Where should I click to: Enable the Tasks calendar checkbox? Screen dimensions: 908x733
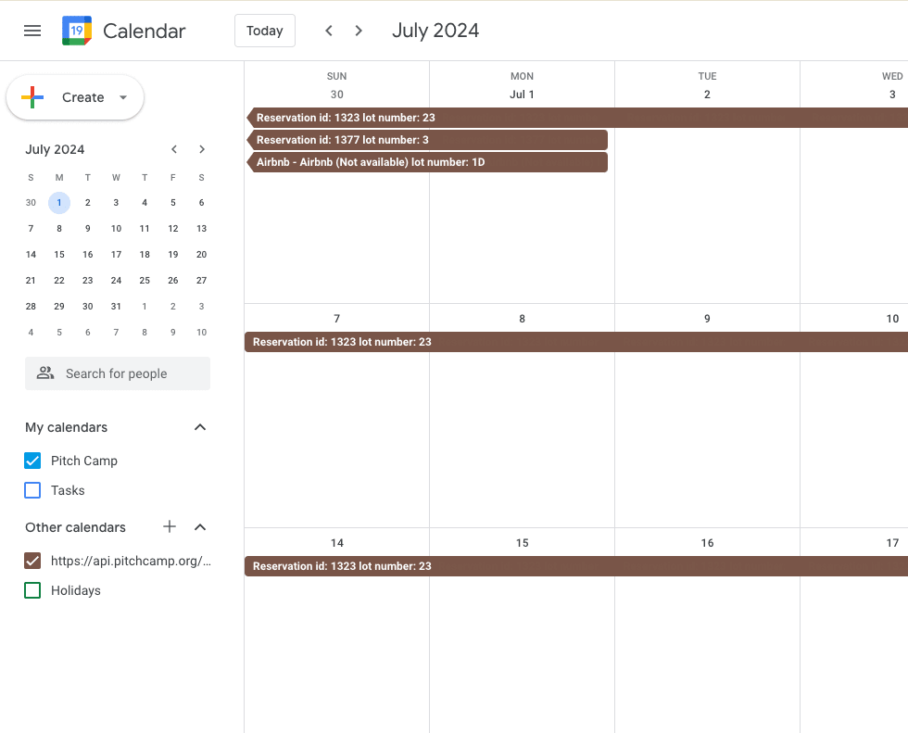(x=32, y=490)
